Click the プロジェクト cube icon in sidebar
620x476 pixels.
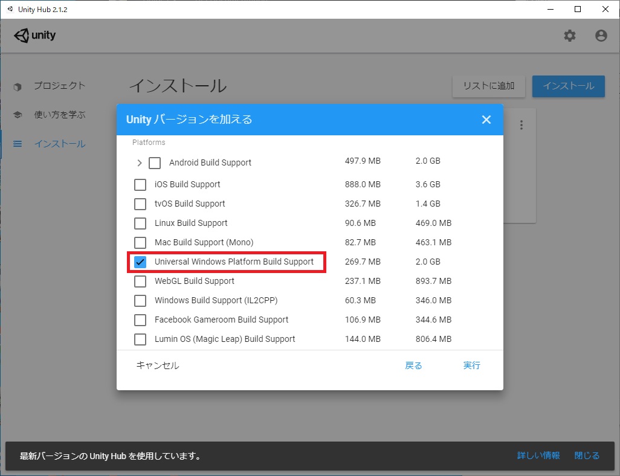18,86
